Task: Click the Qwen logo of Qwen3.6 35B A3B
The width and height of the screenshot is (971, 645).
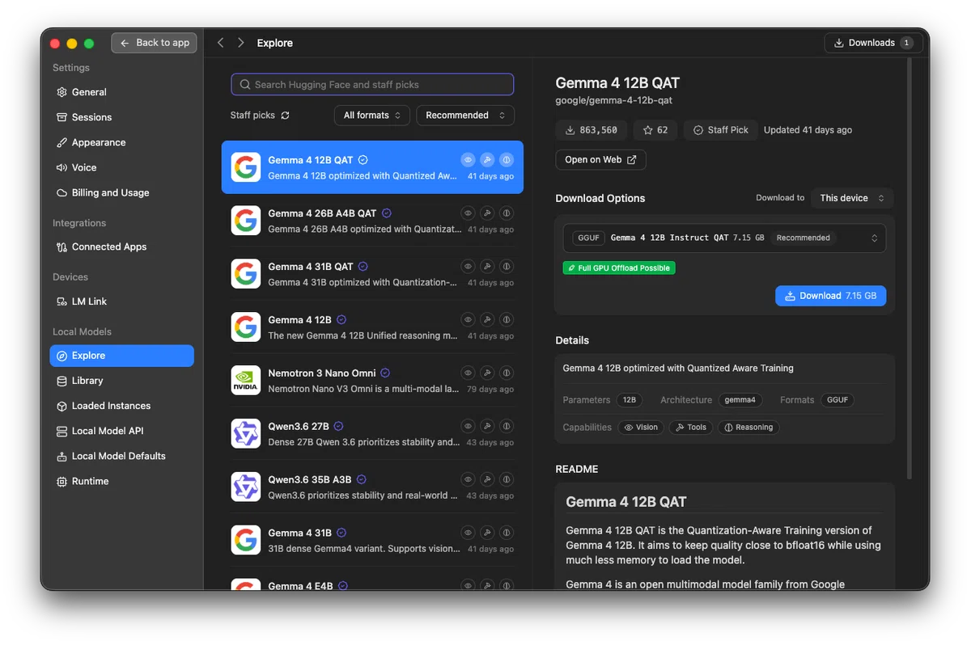Action: 246,487
